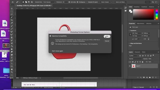Viewport: 160px width, 90px height.
Task: Click the Add layer style fx icon
Action: 141,77
